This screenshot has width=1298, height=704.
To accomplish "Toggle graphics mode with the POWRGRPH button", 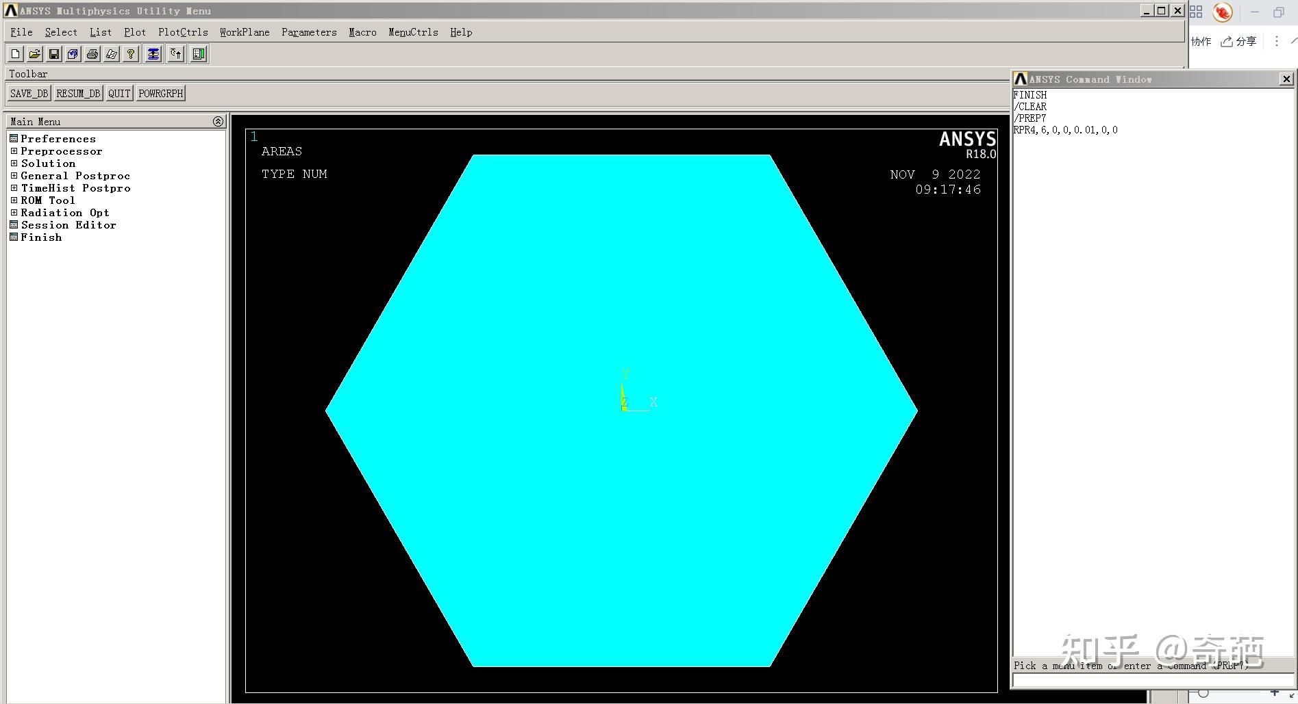I will 160,93.
